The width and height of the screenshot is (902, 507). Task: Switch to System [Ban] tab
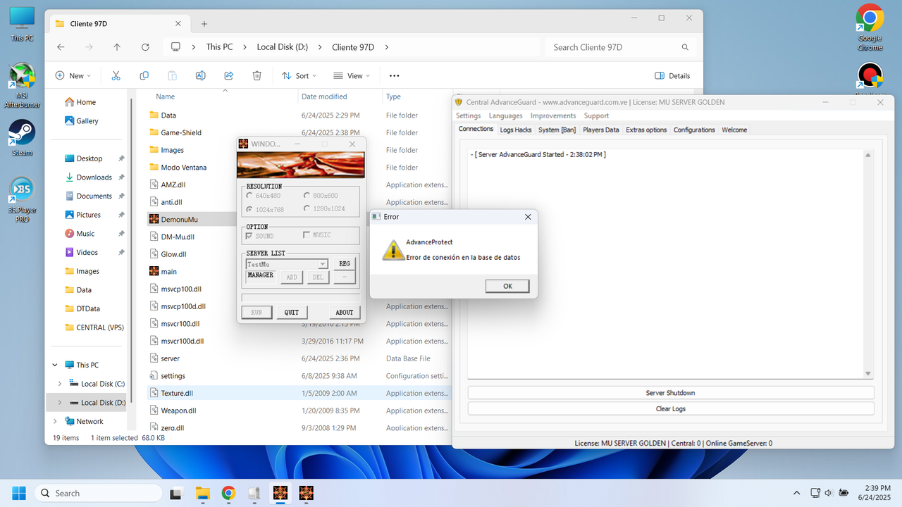coord(557,130)
